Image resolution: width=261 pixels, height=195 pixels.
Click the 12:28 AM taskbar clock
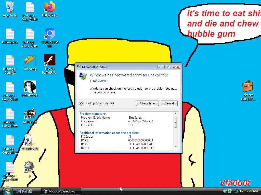(x=251, y=191)
